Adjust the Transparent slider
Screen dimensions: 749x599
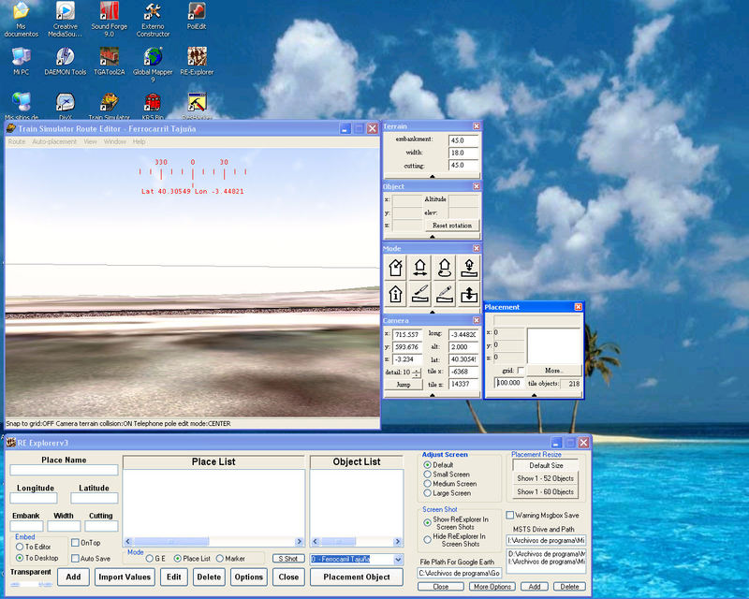click(31, 584)
